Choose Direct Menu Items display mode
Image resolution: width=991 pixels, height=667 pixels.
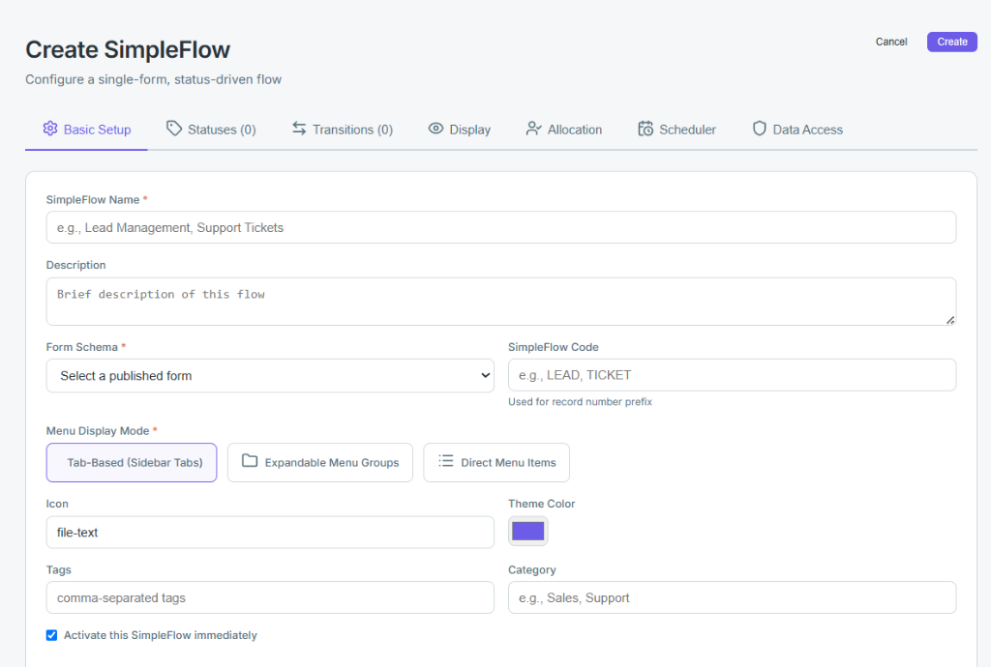496,462
